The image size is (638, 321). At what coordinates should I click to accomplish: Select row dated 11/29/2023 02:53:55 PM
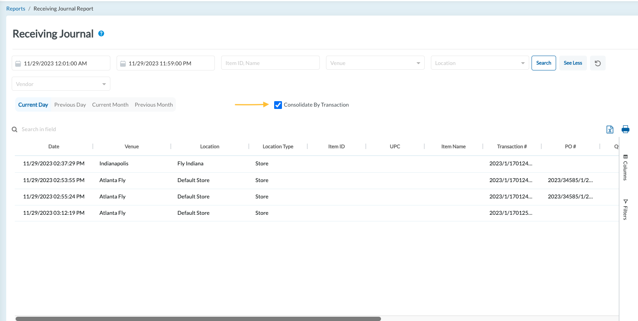tap(317, 181)
